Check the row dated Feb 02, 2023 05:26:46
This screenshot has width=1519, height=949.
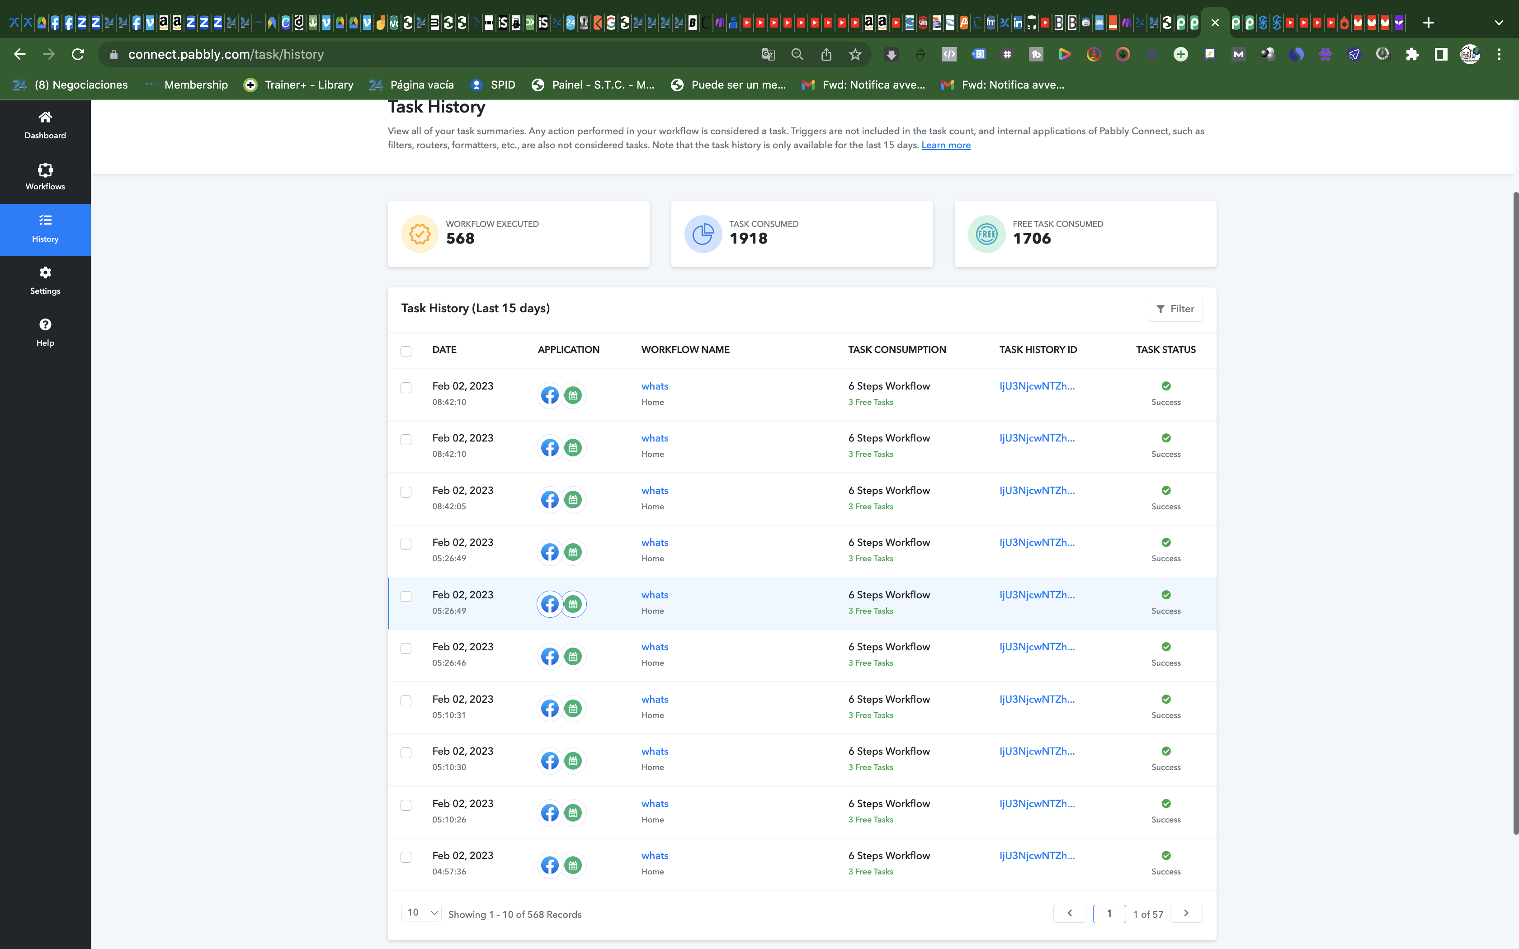[406, 648]
